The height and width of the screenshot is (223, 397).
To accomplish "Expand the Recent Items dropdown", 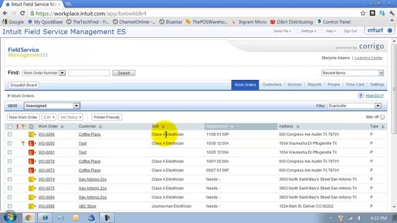I will pyautogui.click(x=353, y=73).
